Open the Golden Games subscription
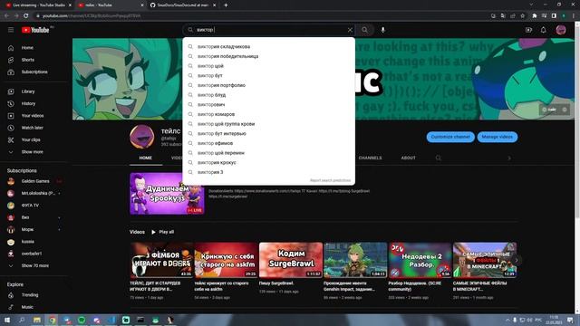Screen dimensions: 580x326 tap(34, 181)
